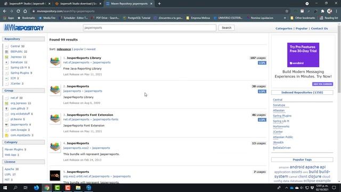This screenshot has width=341, height=192.
Task: Click the clojure popular tag
Action: (314, 177)
